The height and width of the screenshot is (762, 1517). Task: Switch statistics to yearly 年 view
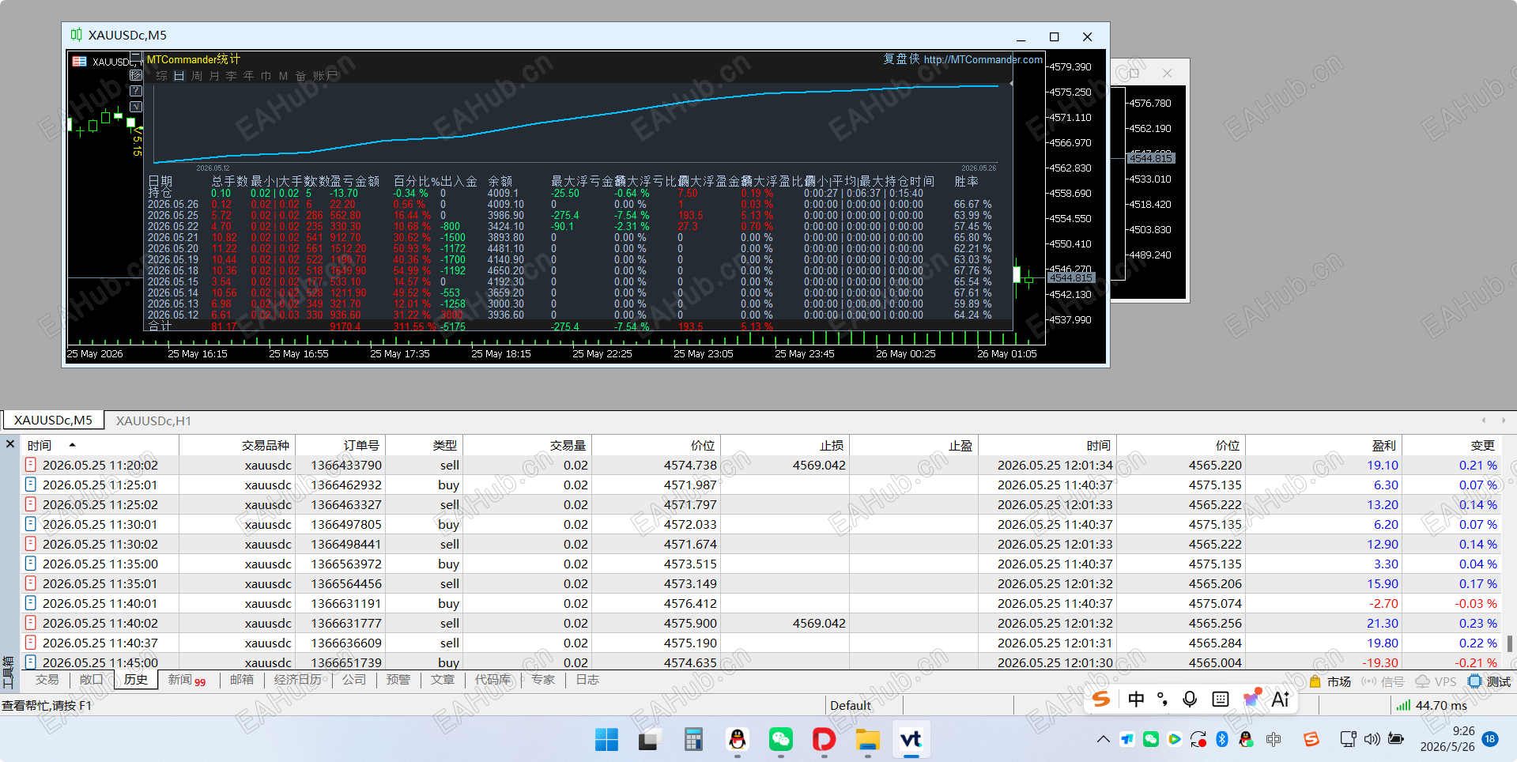249,76
